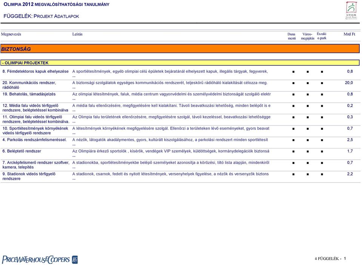362x265 pixels.
Task: Click the Város-megújítás marker for Arcképfelismerő rendszer
Action: [x=308, y=163]
